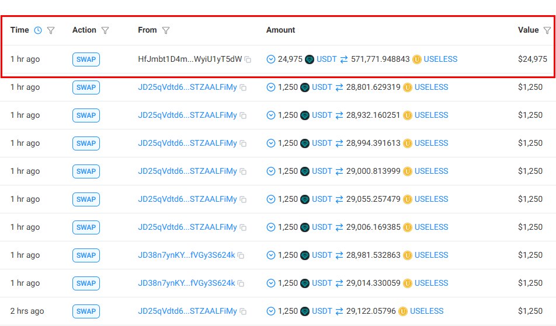Expand details of the 29,014.330059 USELESS swap

coord(270,283)
